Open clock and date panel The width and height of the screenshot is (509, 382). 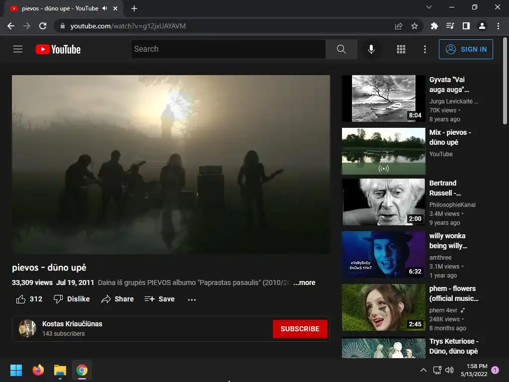(474, 370)
